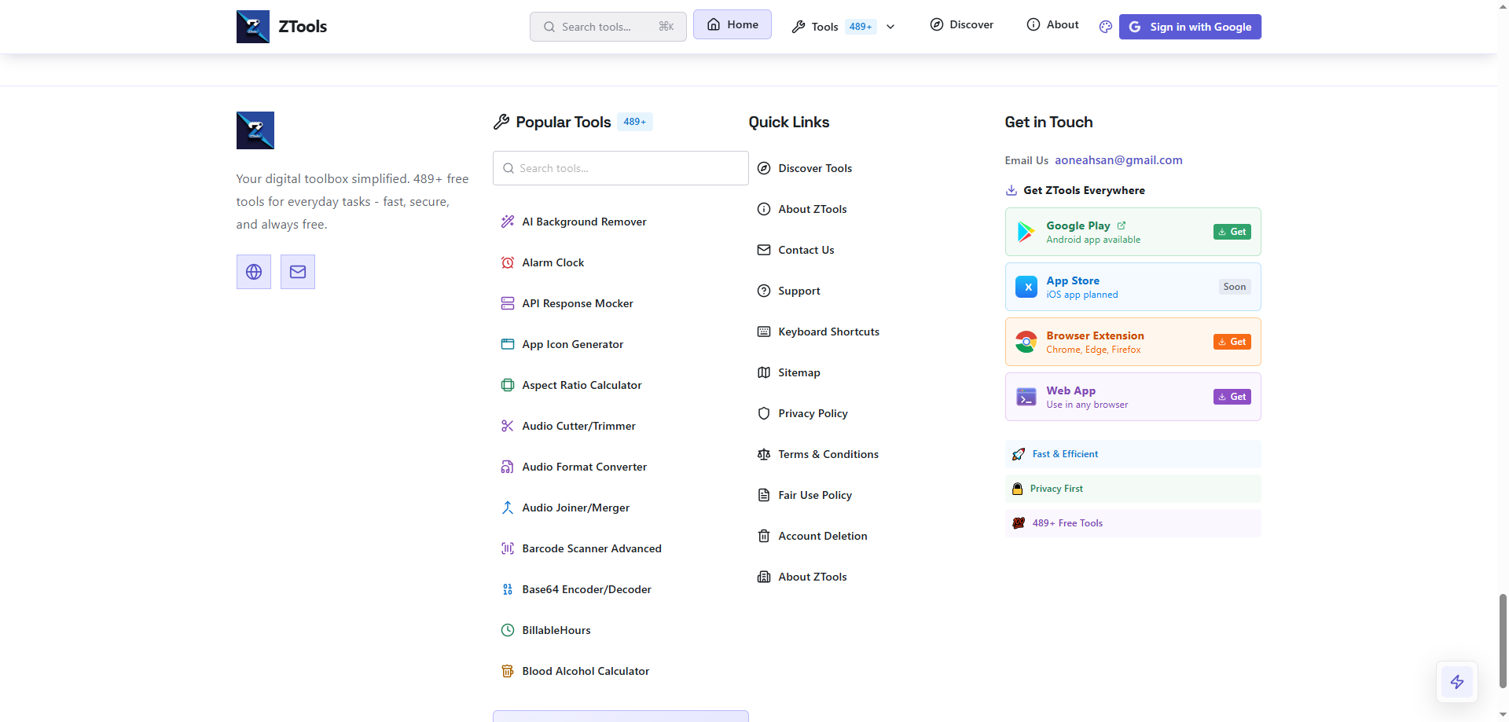
Task: Click the ZTools logo in the header
Action: [281, 26]
